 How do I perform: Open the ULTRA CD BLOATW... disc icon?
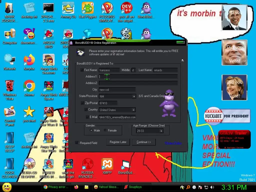[x=29, y=168]
